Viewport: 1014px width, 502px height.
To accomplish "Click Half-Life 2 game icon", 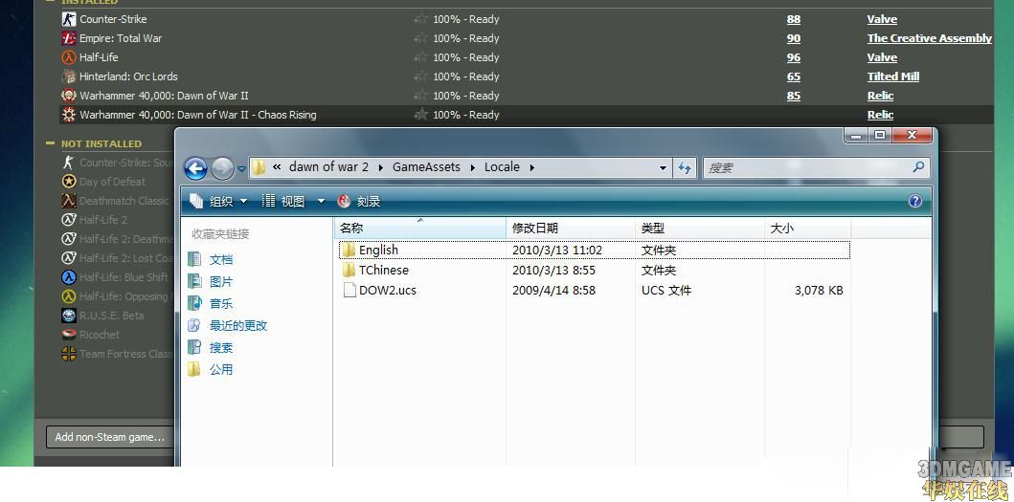I will (69, 220).
